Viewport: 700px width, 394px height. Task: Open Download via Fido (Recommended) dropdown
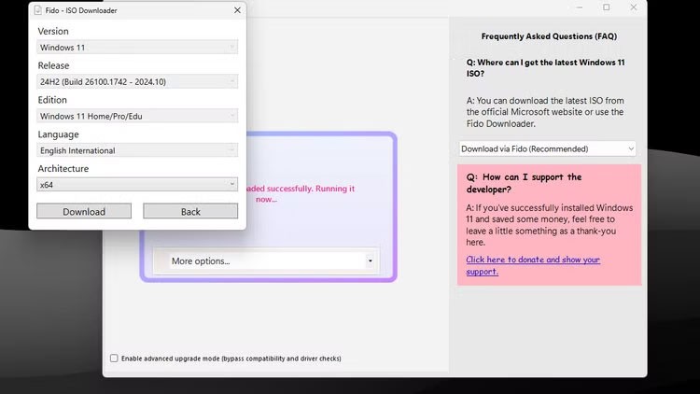(x=547, y=148)
